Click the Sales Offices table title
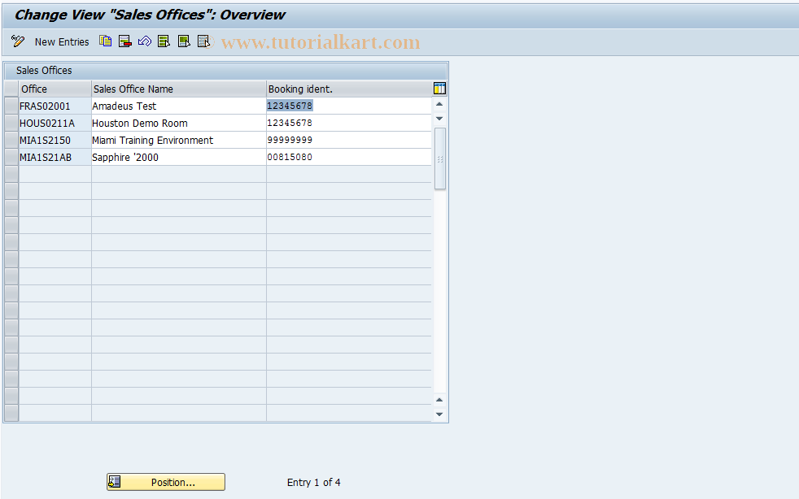 click(x=44, y=70)
